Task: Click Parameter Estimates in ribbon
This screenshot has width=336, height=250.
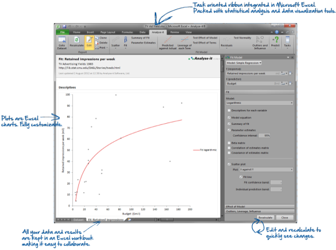Action: tap(143, 43)
